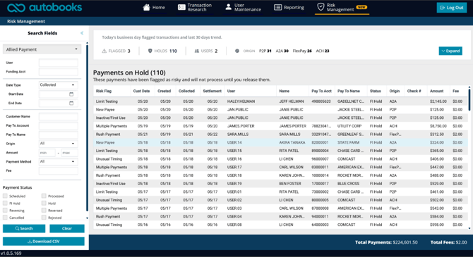Screen dimensions: 473x257
Task: Sort by Pay To Acct header
Action: (x=321, y=91)
